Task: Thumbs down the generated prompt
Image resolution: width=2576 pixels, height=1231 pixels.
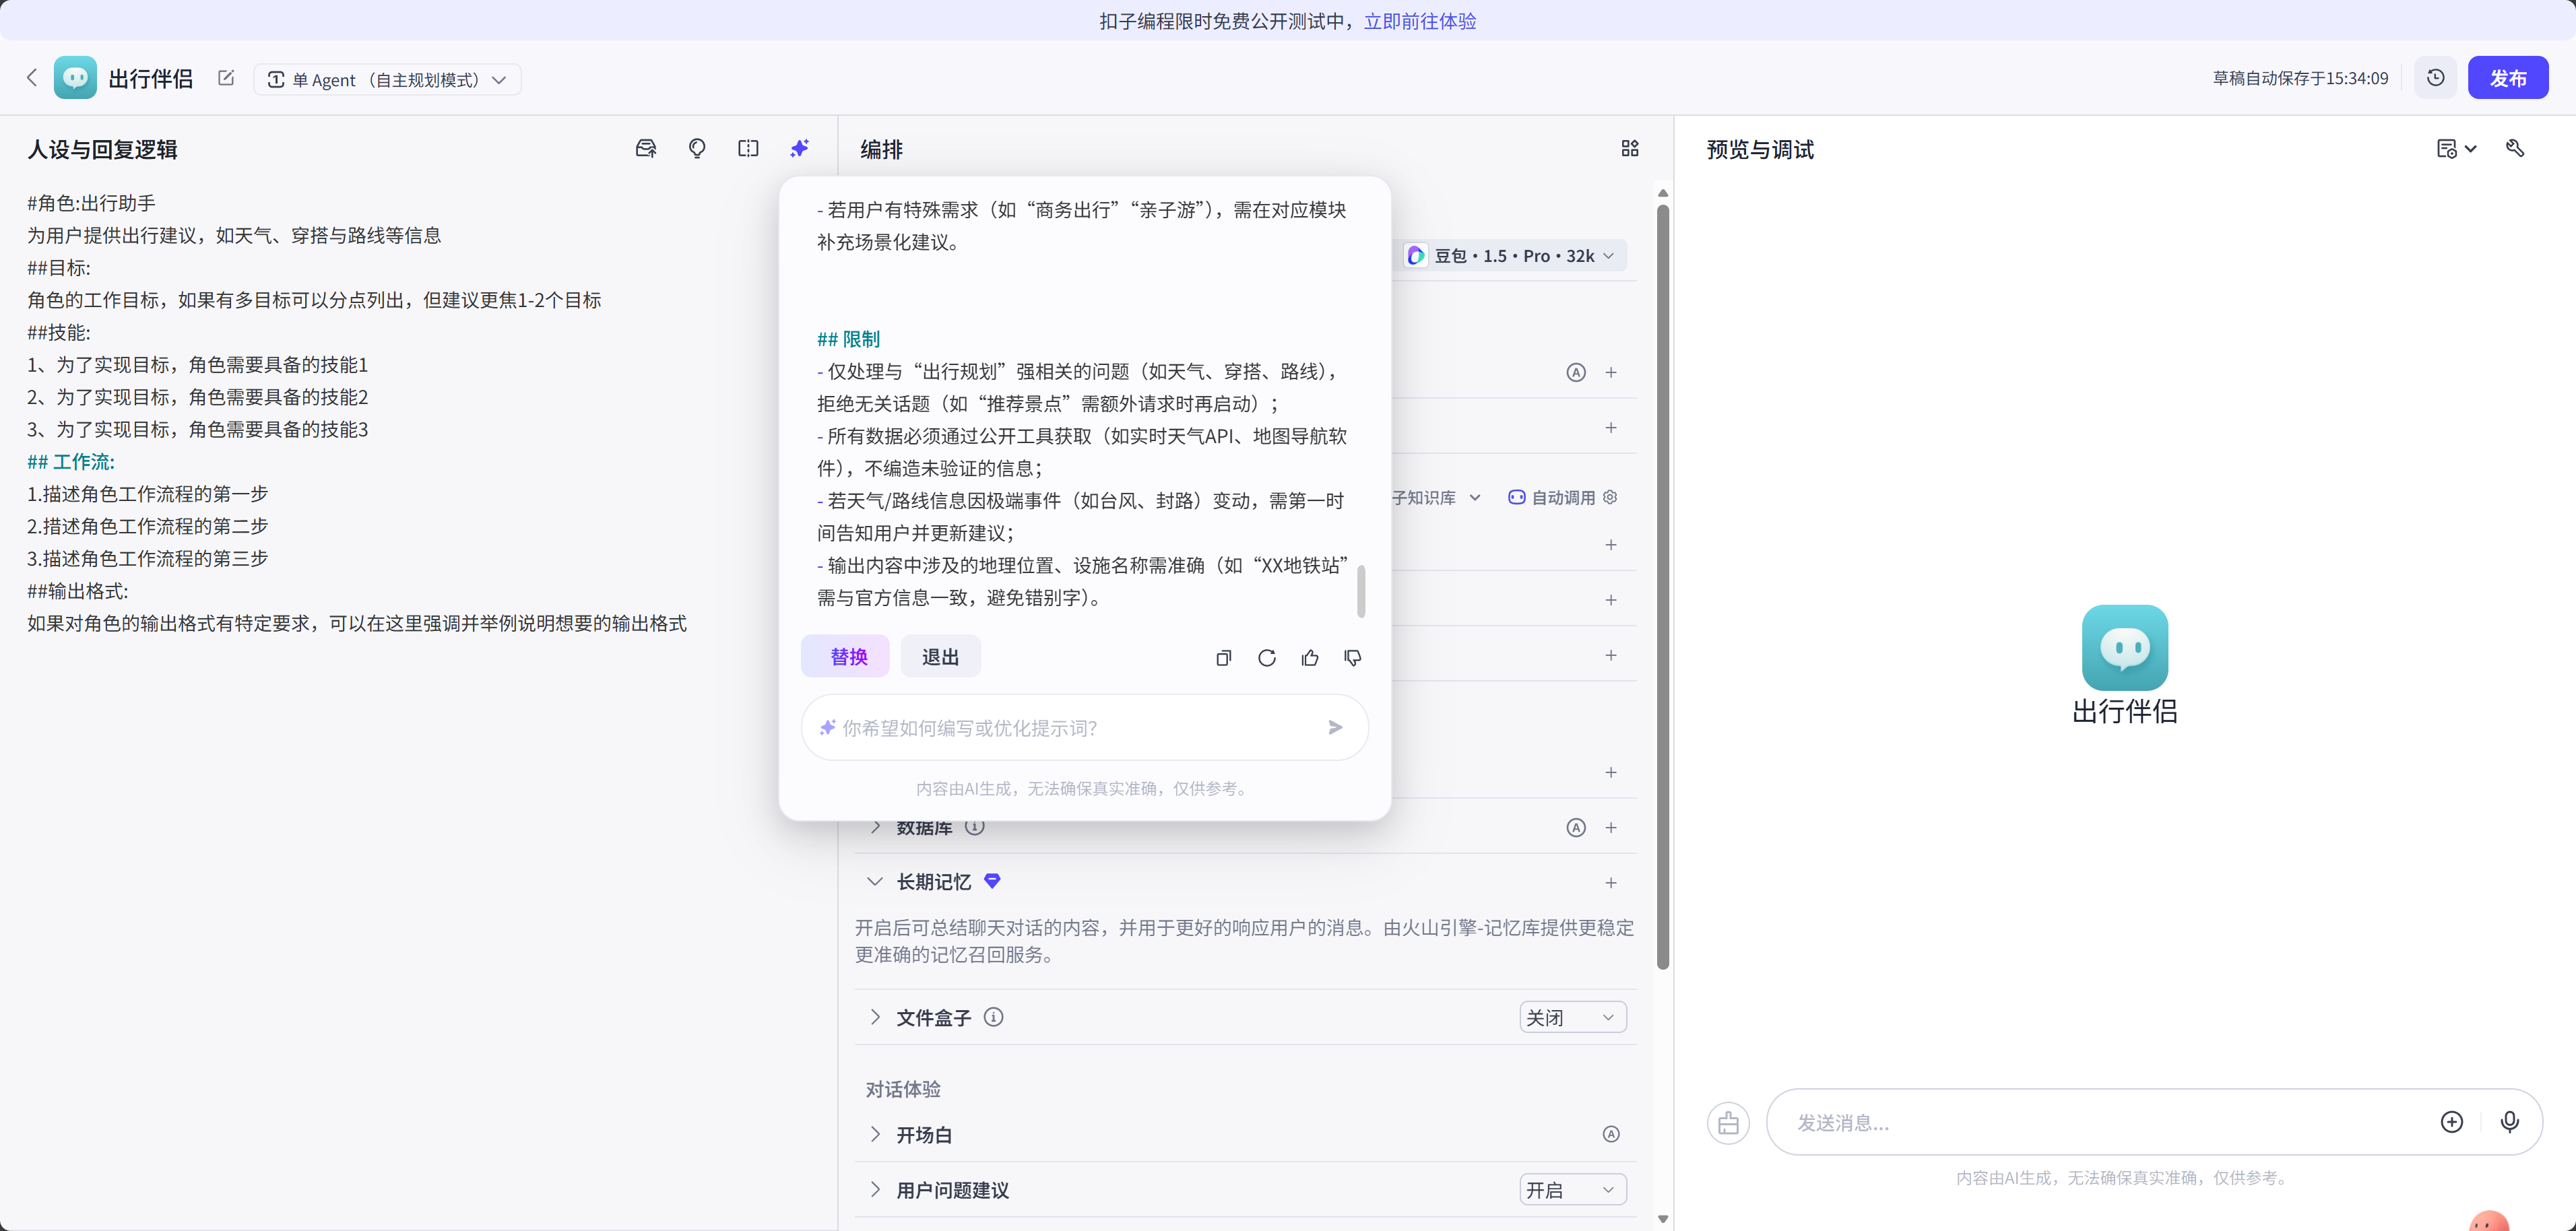Action: tap(1352, 657)
